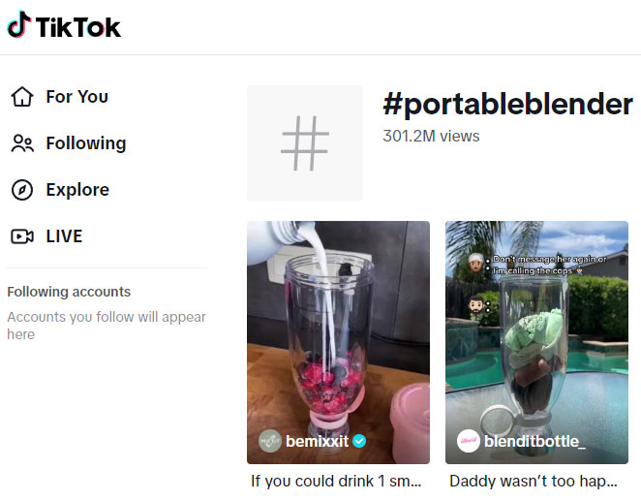Click bemixxit's blue verified badge

pyautogui.click(x=359, y=441)
